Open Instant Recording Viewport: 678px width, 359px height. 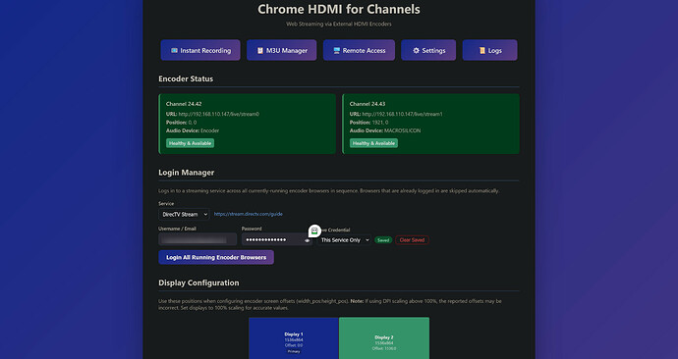200,50
